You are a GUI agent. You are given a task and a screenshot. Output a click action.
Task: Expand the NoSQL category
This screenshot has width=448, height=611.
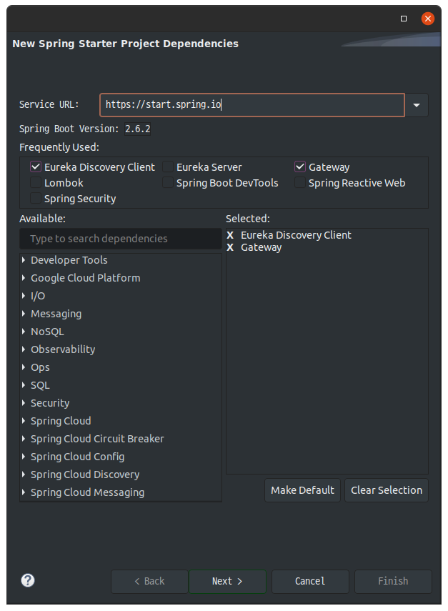tap(24, 332)
